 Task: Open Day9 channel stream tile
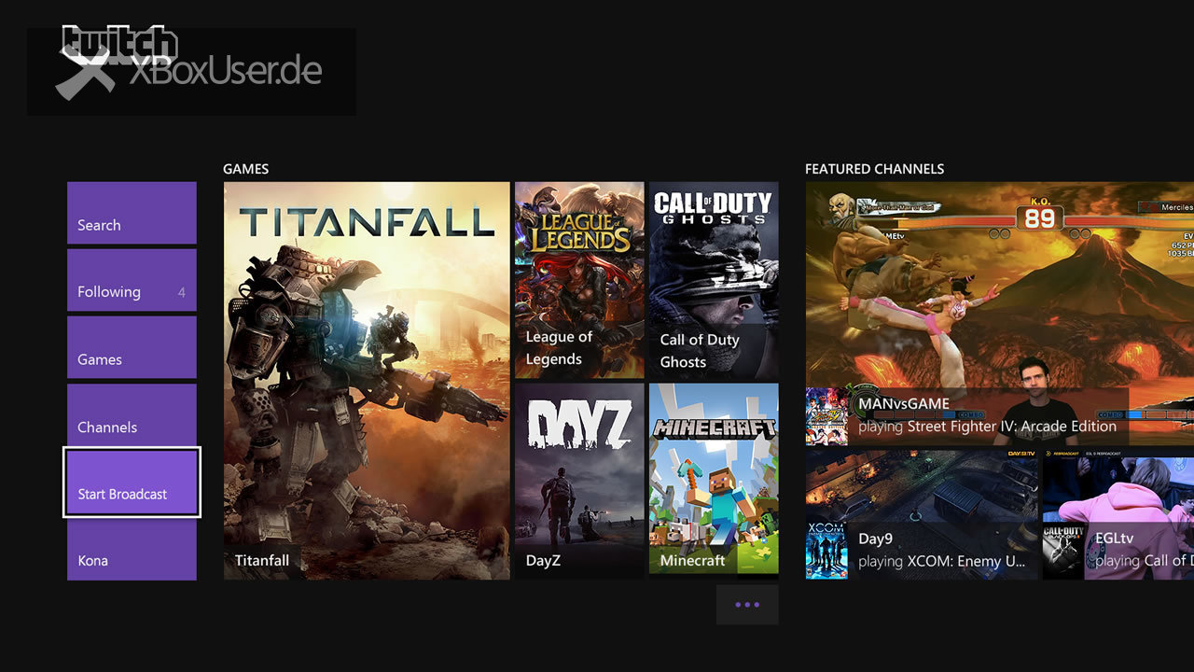pyautogui.click(x=922, y=515)
